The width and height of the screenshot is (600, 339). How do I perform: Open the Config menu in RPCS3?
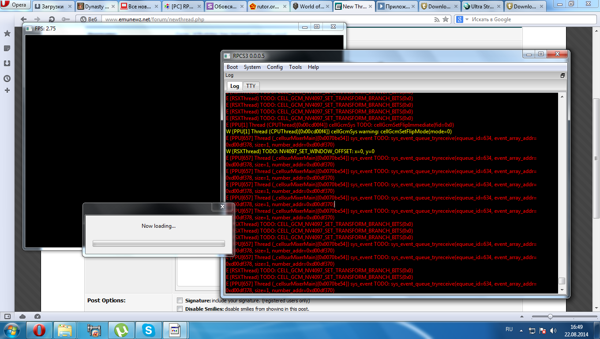tap(274, 67)
